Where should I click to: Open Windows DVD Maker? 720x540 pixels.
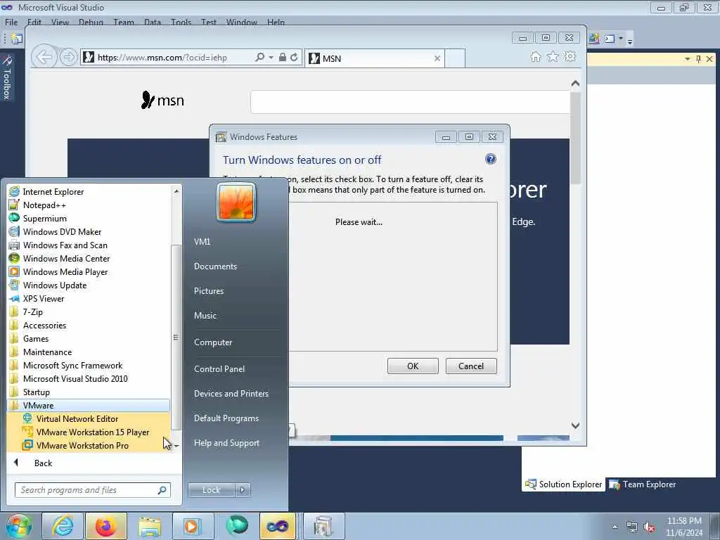coord(62,232)
